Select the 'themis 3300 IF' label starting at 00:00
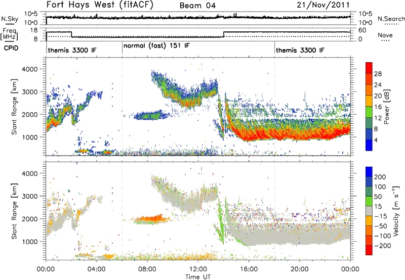This screenshot has width=405, height=280. click(72, 50)
